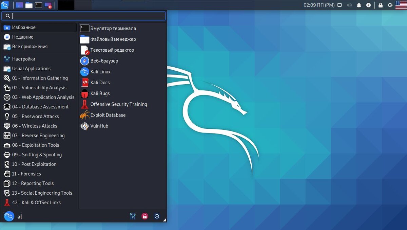
Task: Select Недавние category
Action: click(x=39, y=37)
